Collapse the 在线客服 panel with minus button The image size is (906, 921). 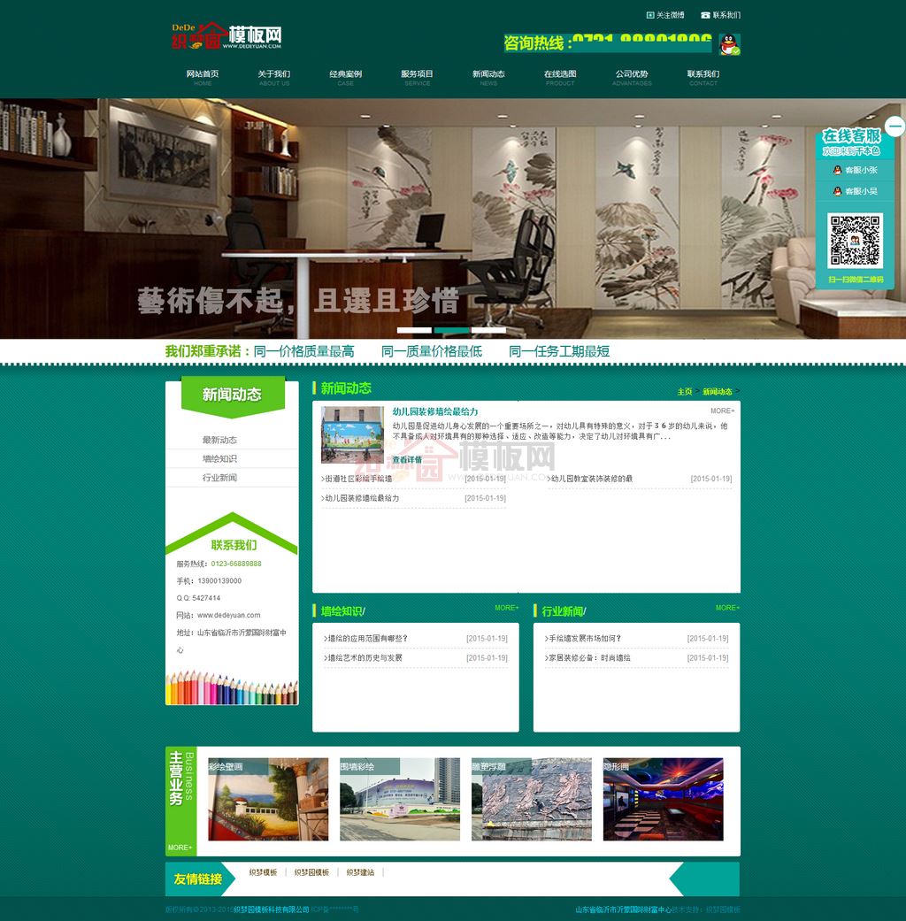(x=894, y=127)
